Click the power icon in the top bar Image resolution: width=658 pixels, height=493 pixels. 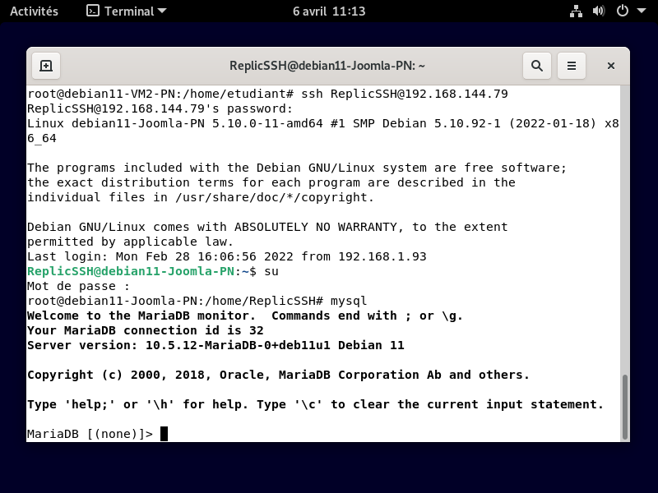pos(622,12)
